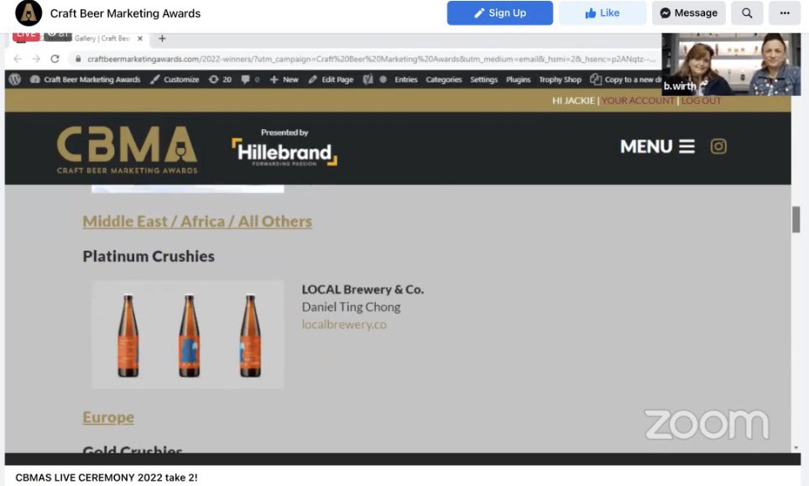Click Edit Page in the admin bar
The image size is (809, 486).
pyautogui.click(x=331, y=80)
